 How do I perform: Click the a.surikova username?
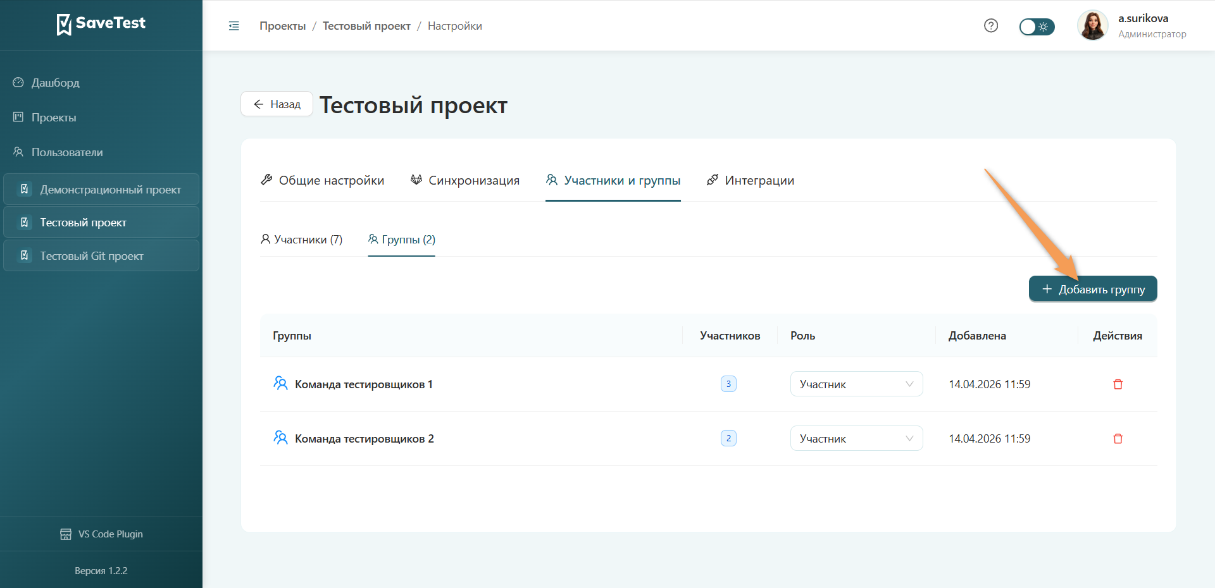point(1143,18)
